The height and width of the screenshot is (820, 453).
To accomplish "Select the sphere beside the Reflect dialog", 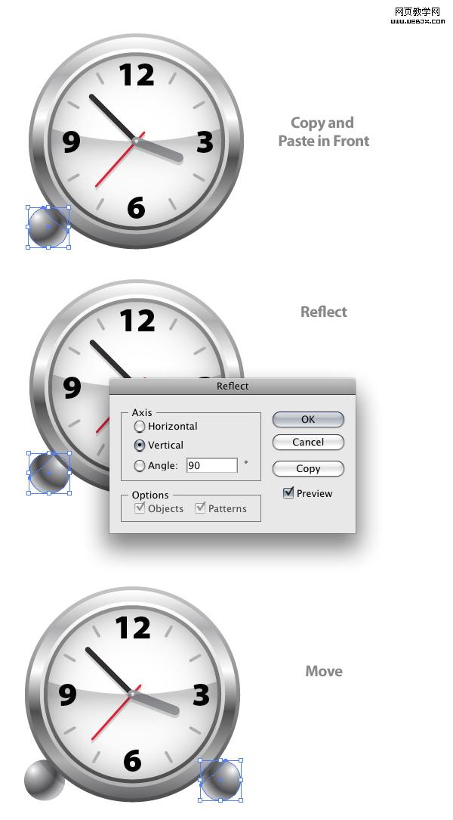I will click(x=49, y=474).
